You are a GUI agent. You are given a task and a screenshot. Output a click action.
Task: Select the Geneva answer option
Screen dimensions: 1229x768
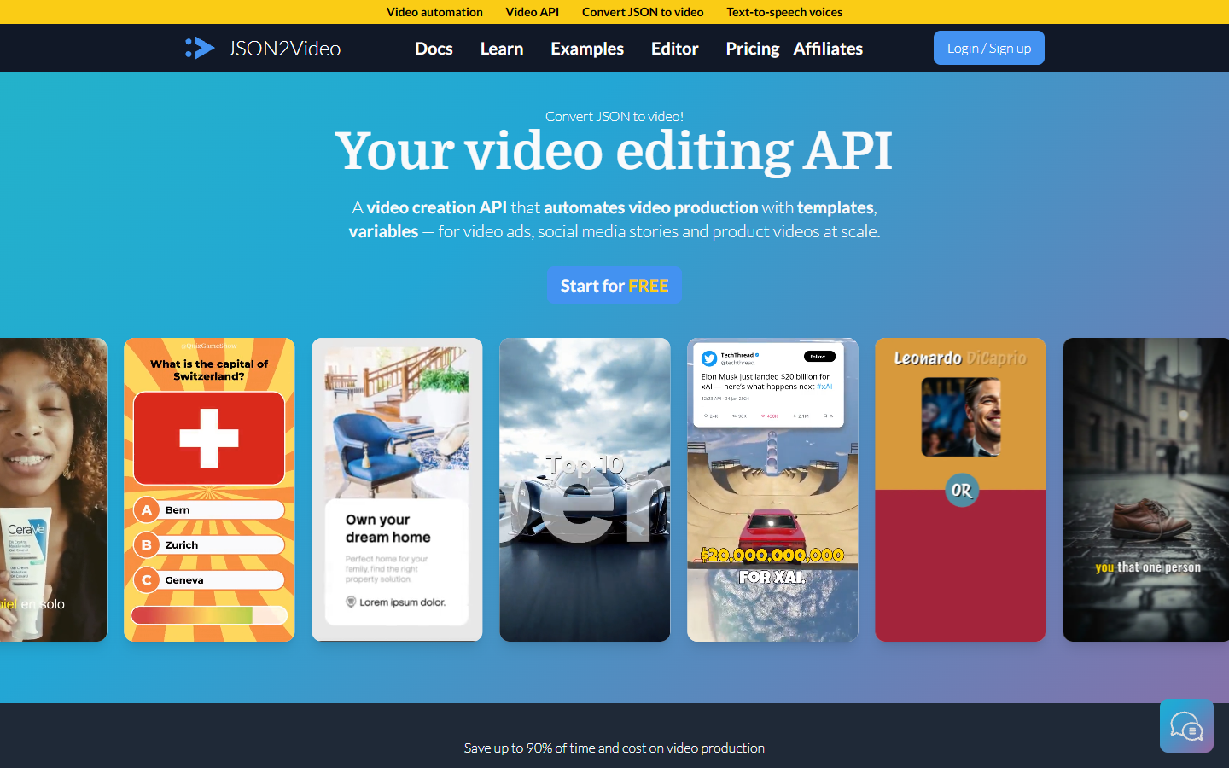click(209, 579)
